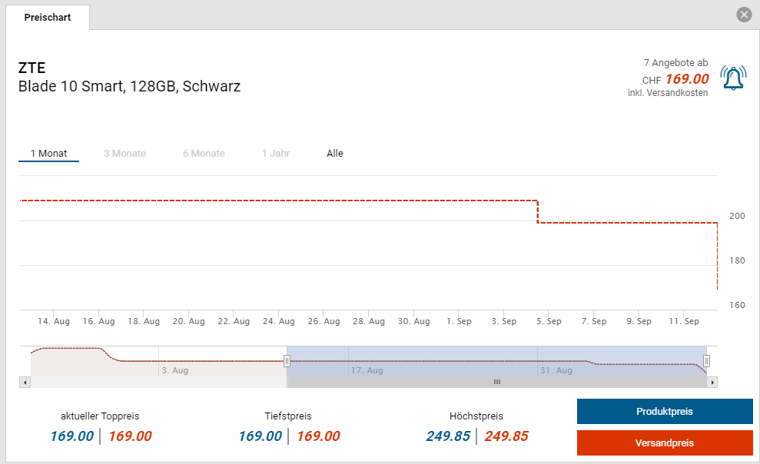Click the 3. Aug navigator marker

[175, 370]
